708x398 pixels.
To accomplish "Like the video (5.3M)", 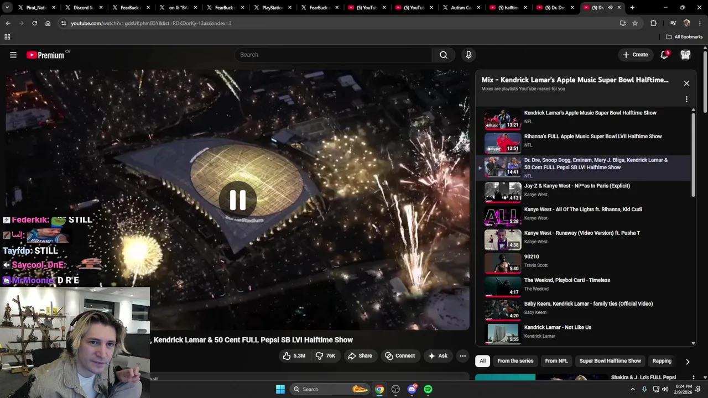I will tap(294, 356).
